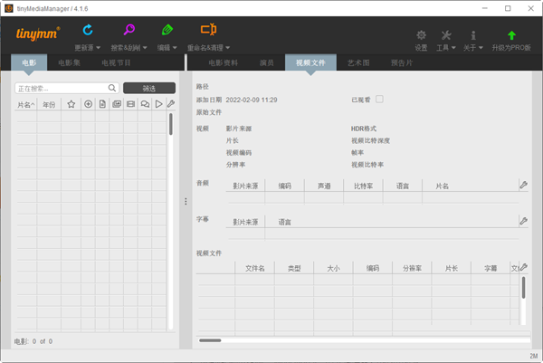The width and height of the screenshot is (543, 363).
Task: Click the 文件名 column header
Action: pos(255,268)
